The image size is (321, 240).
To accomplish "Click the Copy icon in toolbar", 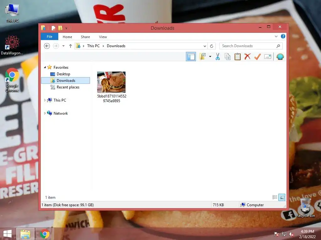I will coord(228,57).
